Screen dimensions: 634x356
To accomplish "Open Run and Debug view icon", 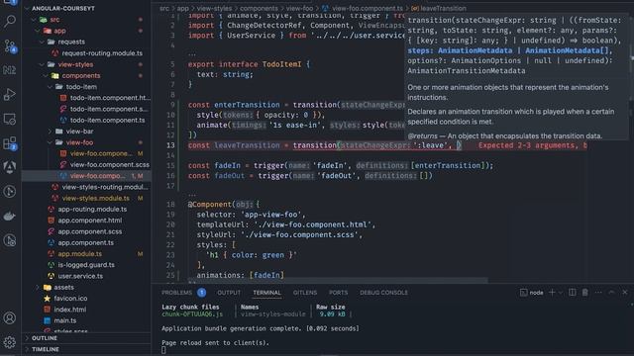I will click(10, 95).
